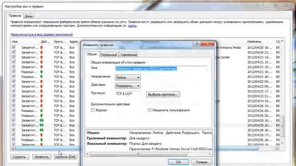Click the Rockstar Games Social Club path text
296x166 pixels.
click(x=182, y=149)
